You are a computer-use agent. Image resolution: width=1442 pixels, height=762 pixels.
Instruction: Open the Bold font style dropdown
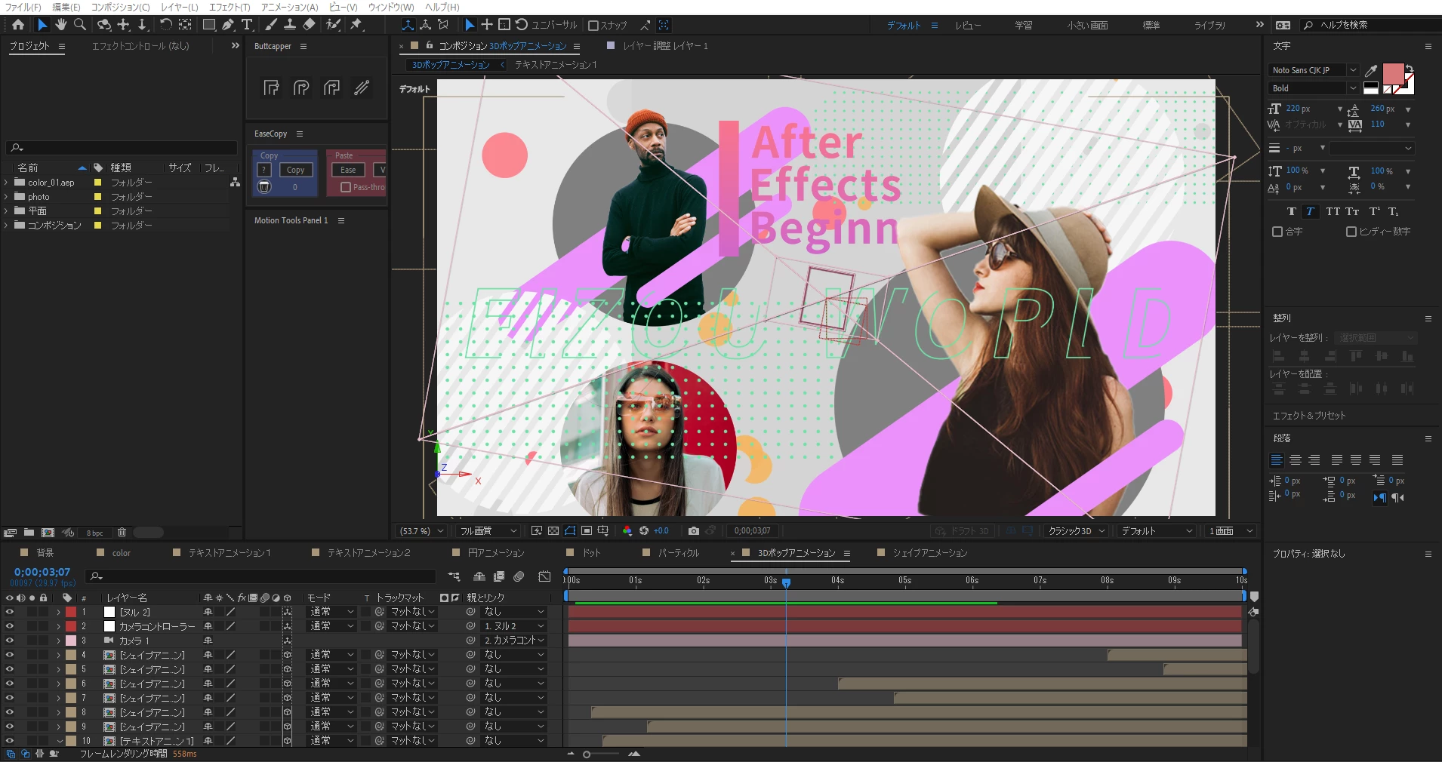click(x=1313, y=88)
